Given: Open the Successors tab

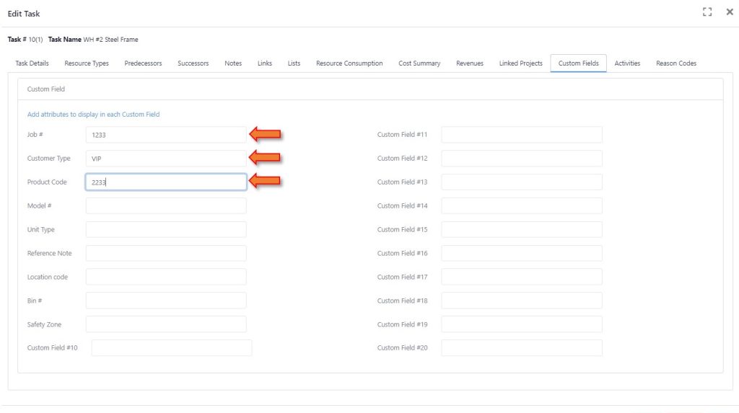Looking at the screenshot, I should pyautogui.click(x=193, y=63).
